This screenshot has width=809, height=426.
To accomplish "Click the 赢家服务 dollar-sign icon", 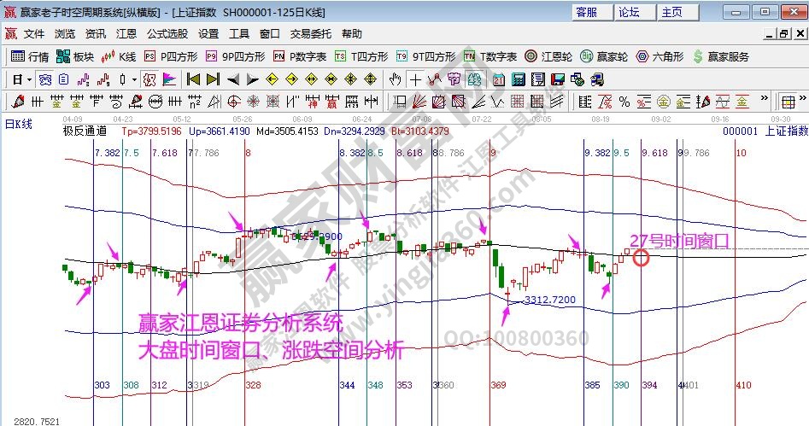I will (x=721, y=56).
